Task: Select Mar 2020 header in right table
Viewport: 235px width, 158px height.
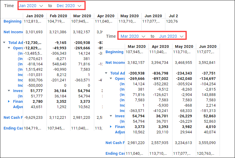Action: point(137,47)
